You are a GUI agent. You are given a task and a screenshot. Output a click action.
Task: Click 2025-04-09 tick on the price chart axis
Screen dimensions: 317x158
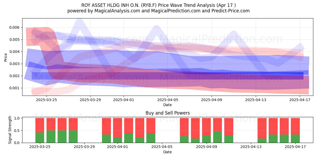212,100
